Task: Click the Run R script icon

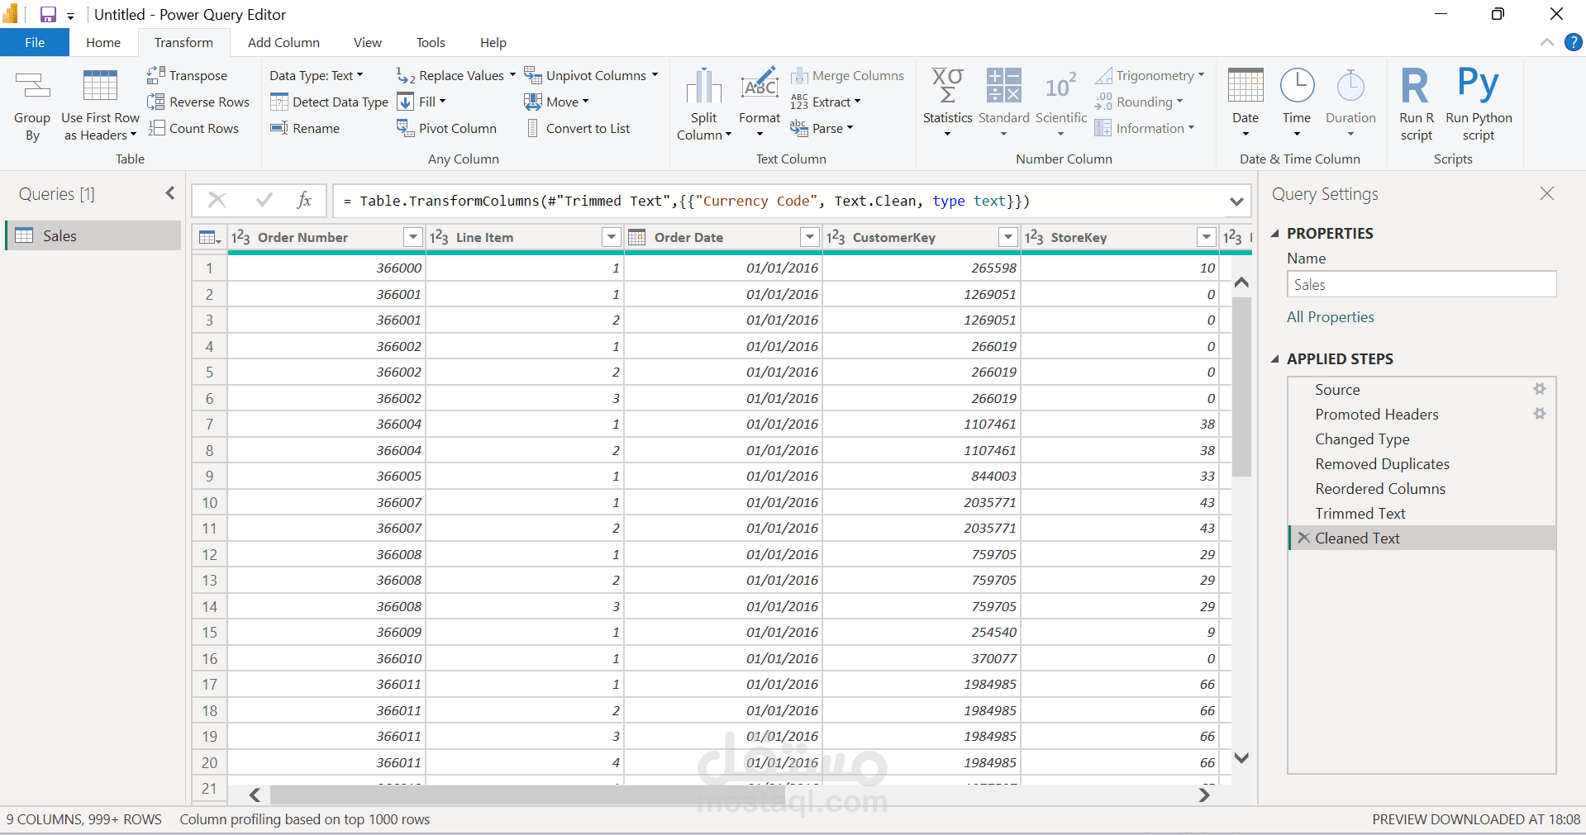Action: coord(1416,86)
